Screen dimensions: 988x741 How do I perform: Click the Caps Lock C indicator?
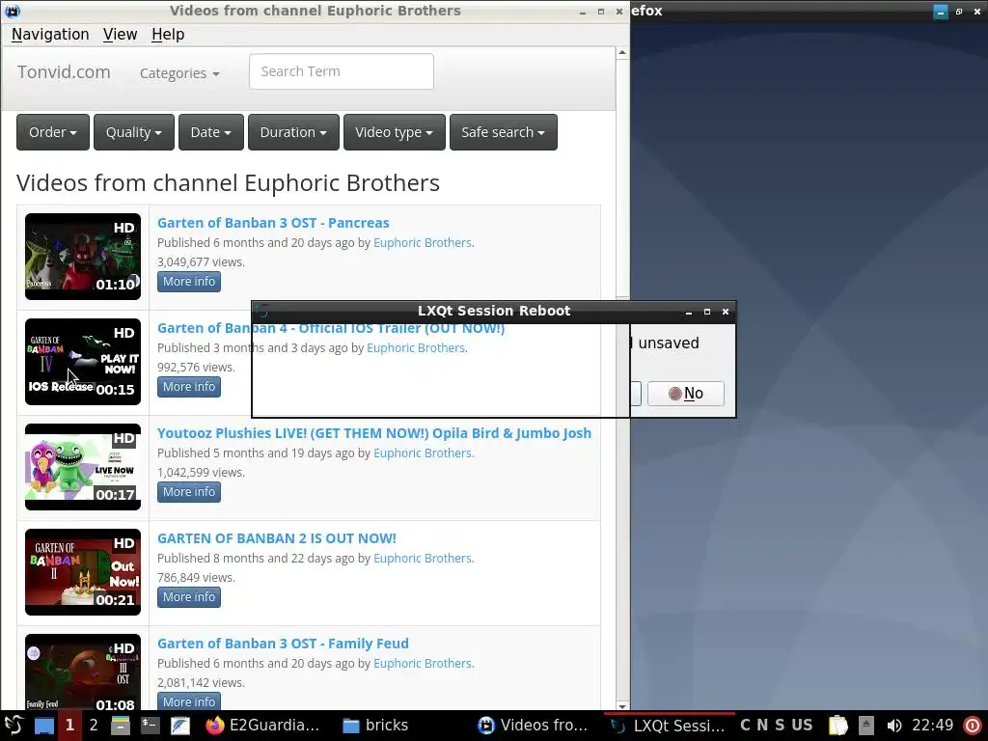coord(746,726)
